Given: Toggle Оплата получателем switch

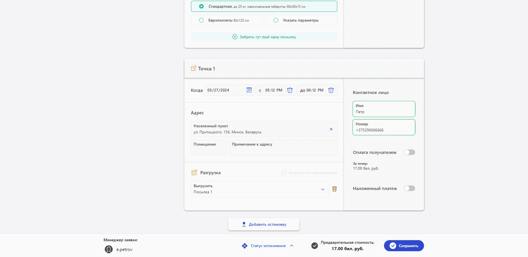Looking at the screenshot, I should click(409, 152).
